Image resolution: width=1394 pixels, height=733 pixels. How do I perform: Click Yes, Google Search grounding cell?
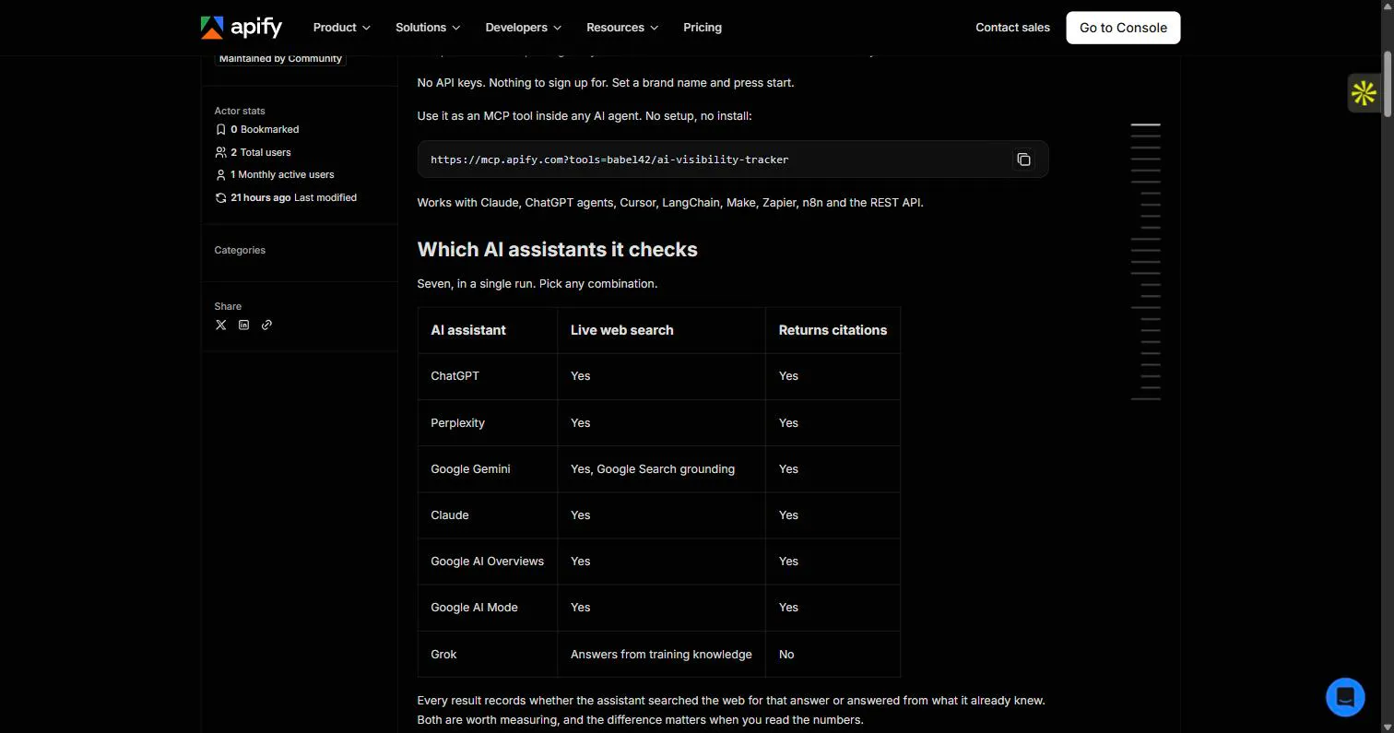coord(661,468)
